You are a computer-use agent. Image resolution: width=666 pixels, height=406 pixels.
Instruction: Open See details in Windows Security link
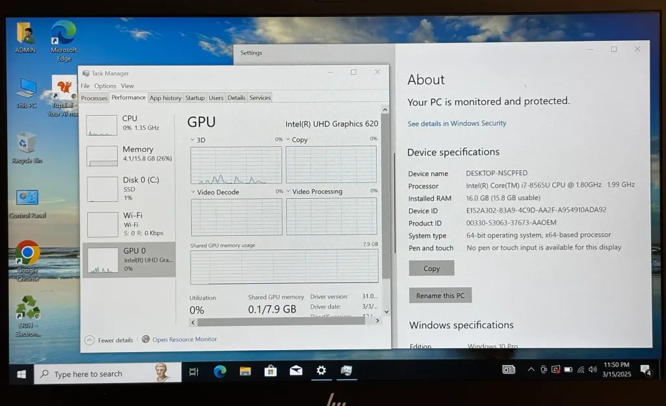pos(457,123)
